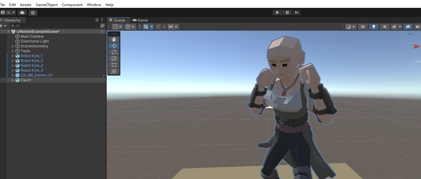Toggle scene lighting lightbulb

tap(374, 27)
